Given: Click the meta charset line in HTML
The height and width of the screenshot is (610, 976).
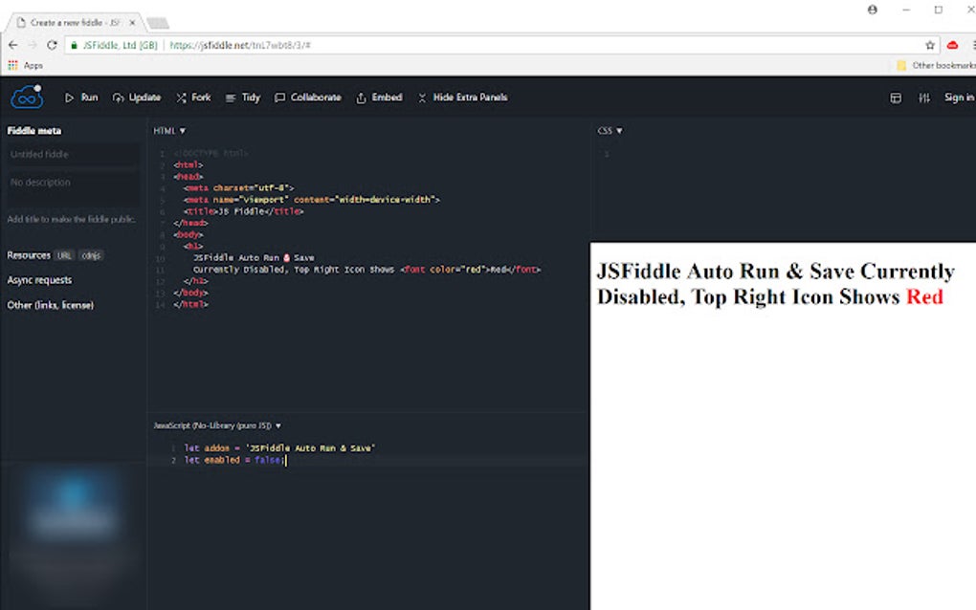Looking at the screenshot, I should click(x=239, y=187).
